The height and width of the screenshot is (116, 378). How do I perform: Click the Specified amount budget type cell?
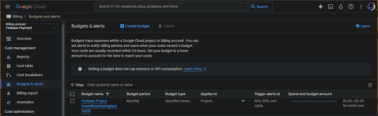point(179,101)
